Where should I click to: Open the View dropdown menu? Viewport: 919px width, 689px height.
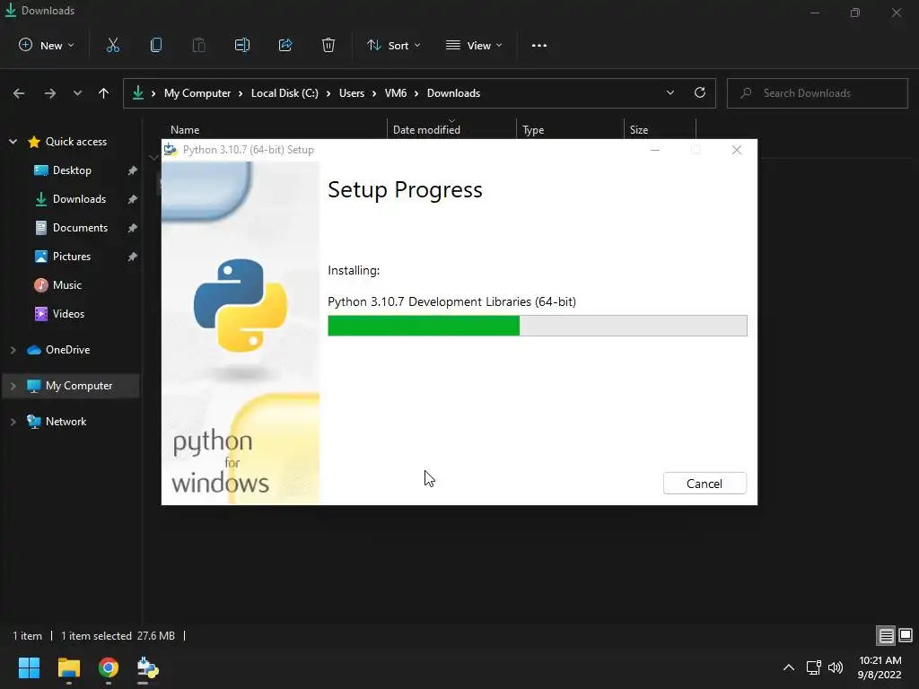coord(474,45)
